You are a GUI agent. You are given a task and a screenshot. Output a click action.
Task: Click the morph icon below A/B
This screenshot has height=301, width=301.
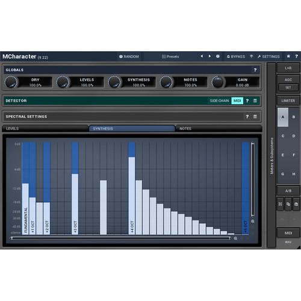280,204
